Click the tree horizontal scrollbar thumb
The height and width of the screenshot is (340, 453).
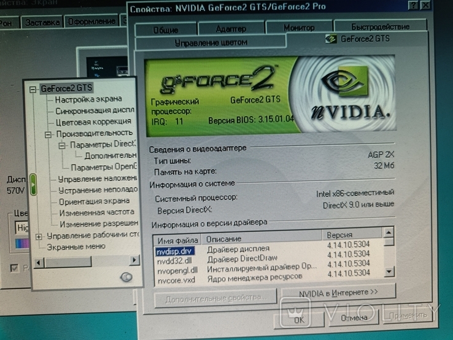[x=68, y=262]
